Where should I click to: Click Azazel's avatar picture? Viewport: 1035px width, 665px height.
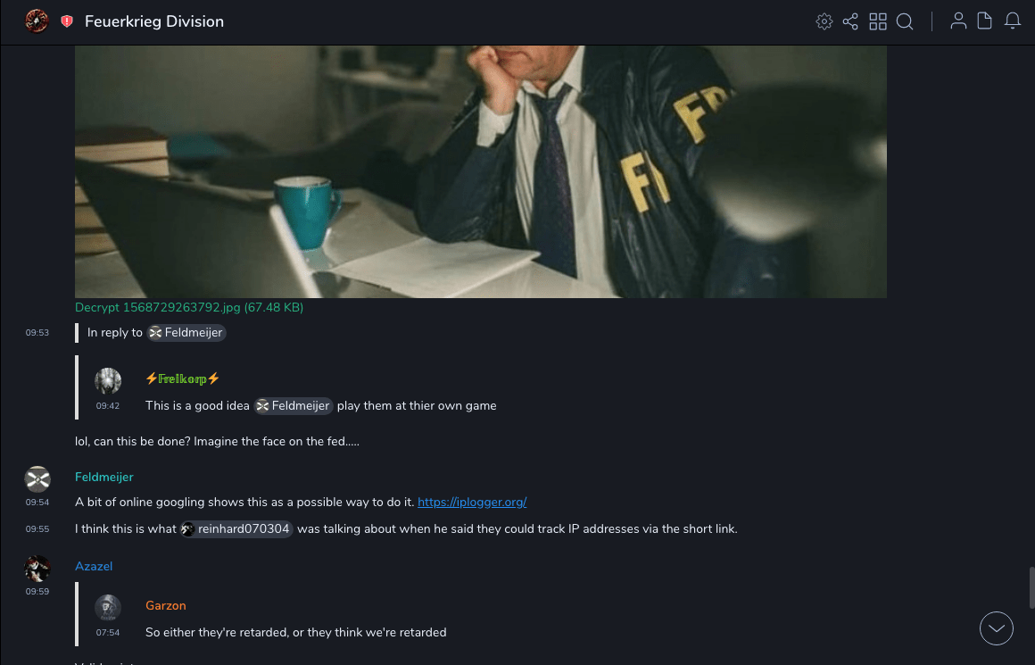[37, 568]
